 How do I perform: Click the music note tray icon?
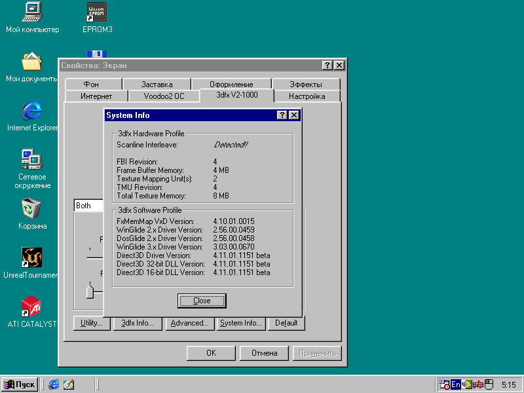(478, 384)
